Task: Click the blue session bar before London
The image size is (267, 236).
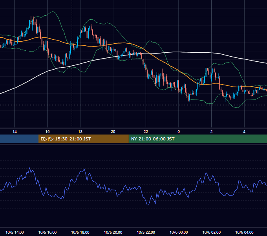Action: coord(19,139)
